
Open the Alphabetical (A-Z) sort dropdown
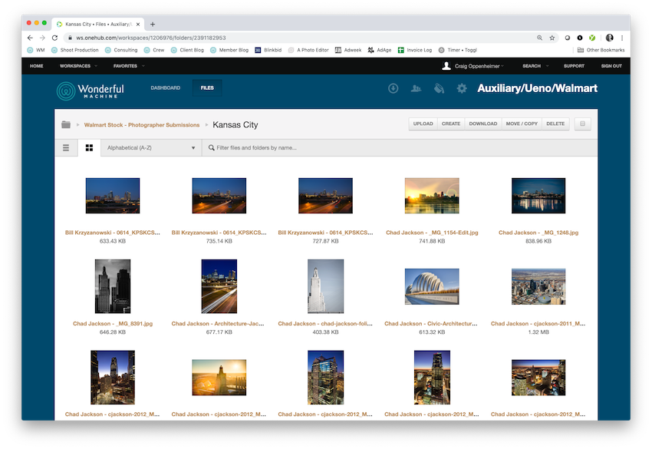tap(151, 147)
